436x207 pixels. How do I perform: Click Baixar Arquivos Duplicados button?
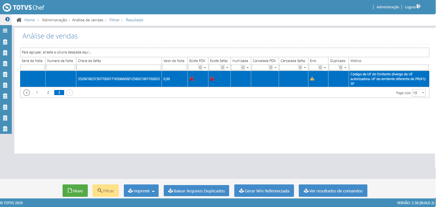[x=196, y=191]
